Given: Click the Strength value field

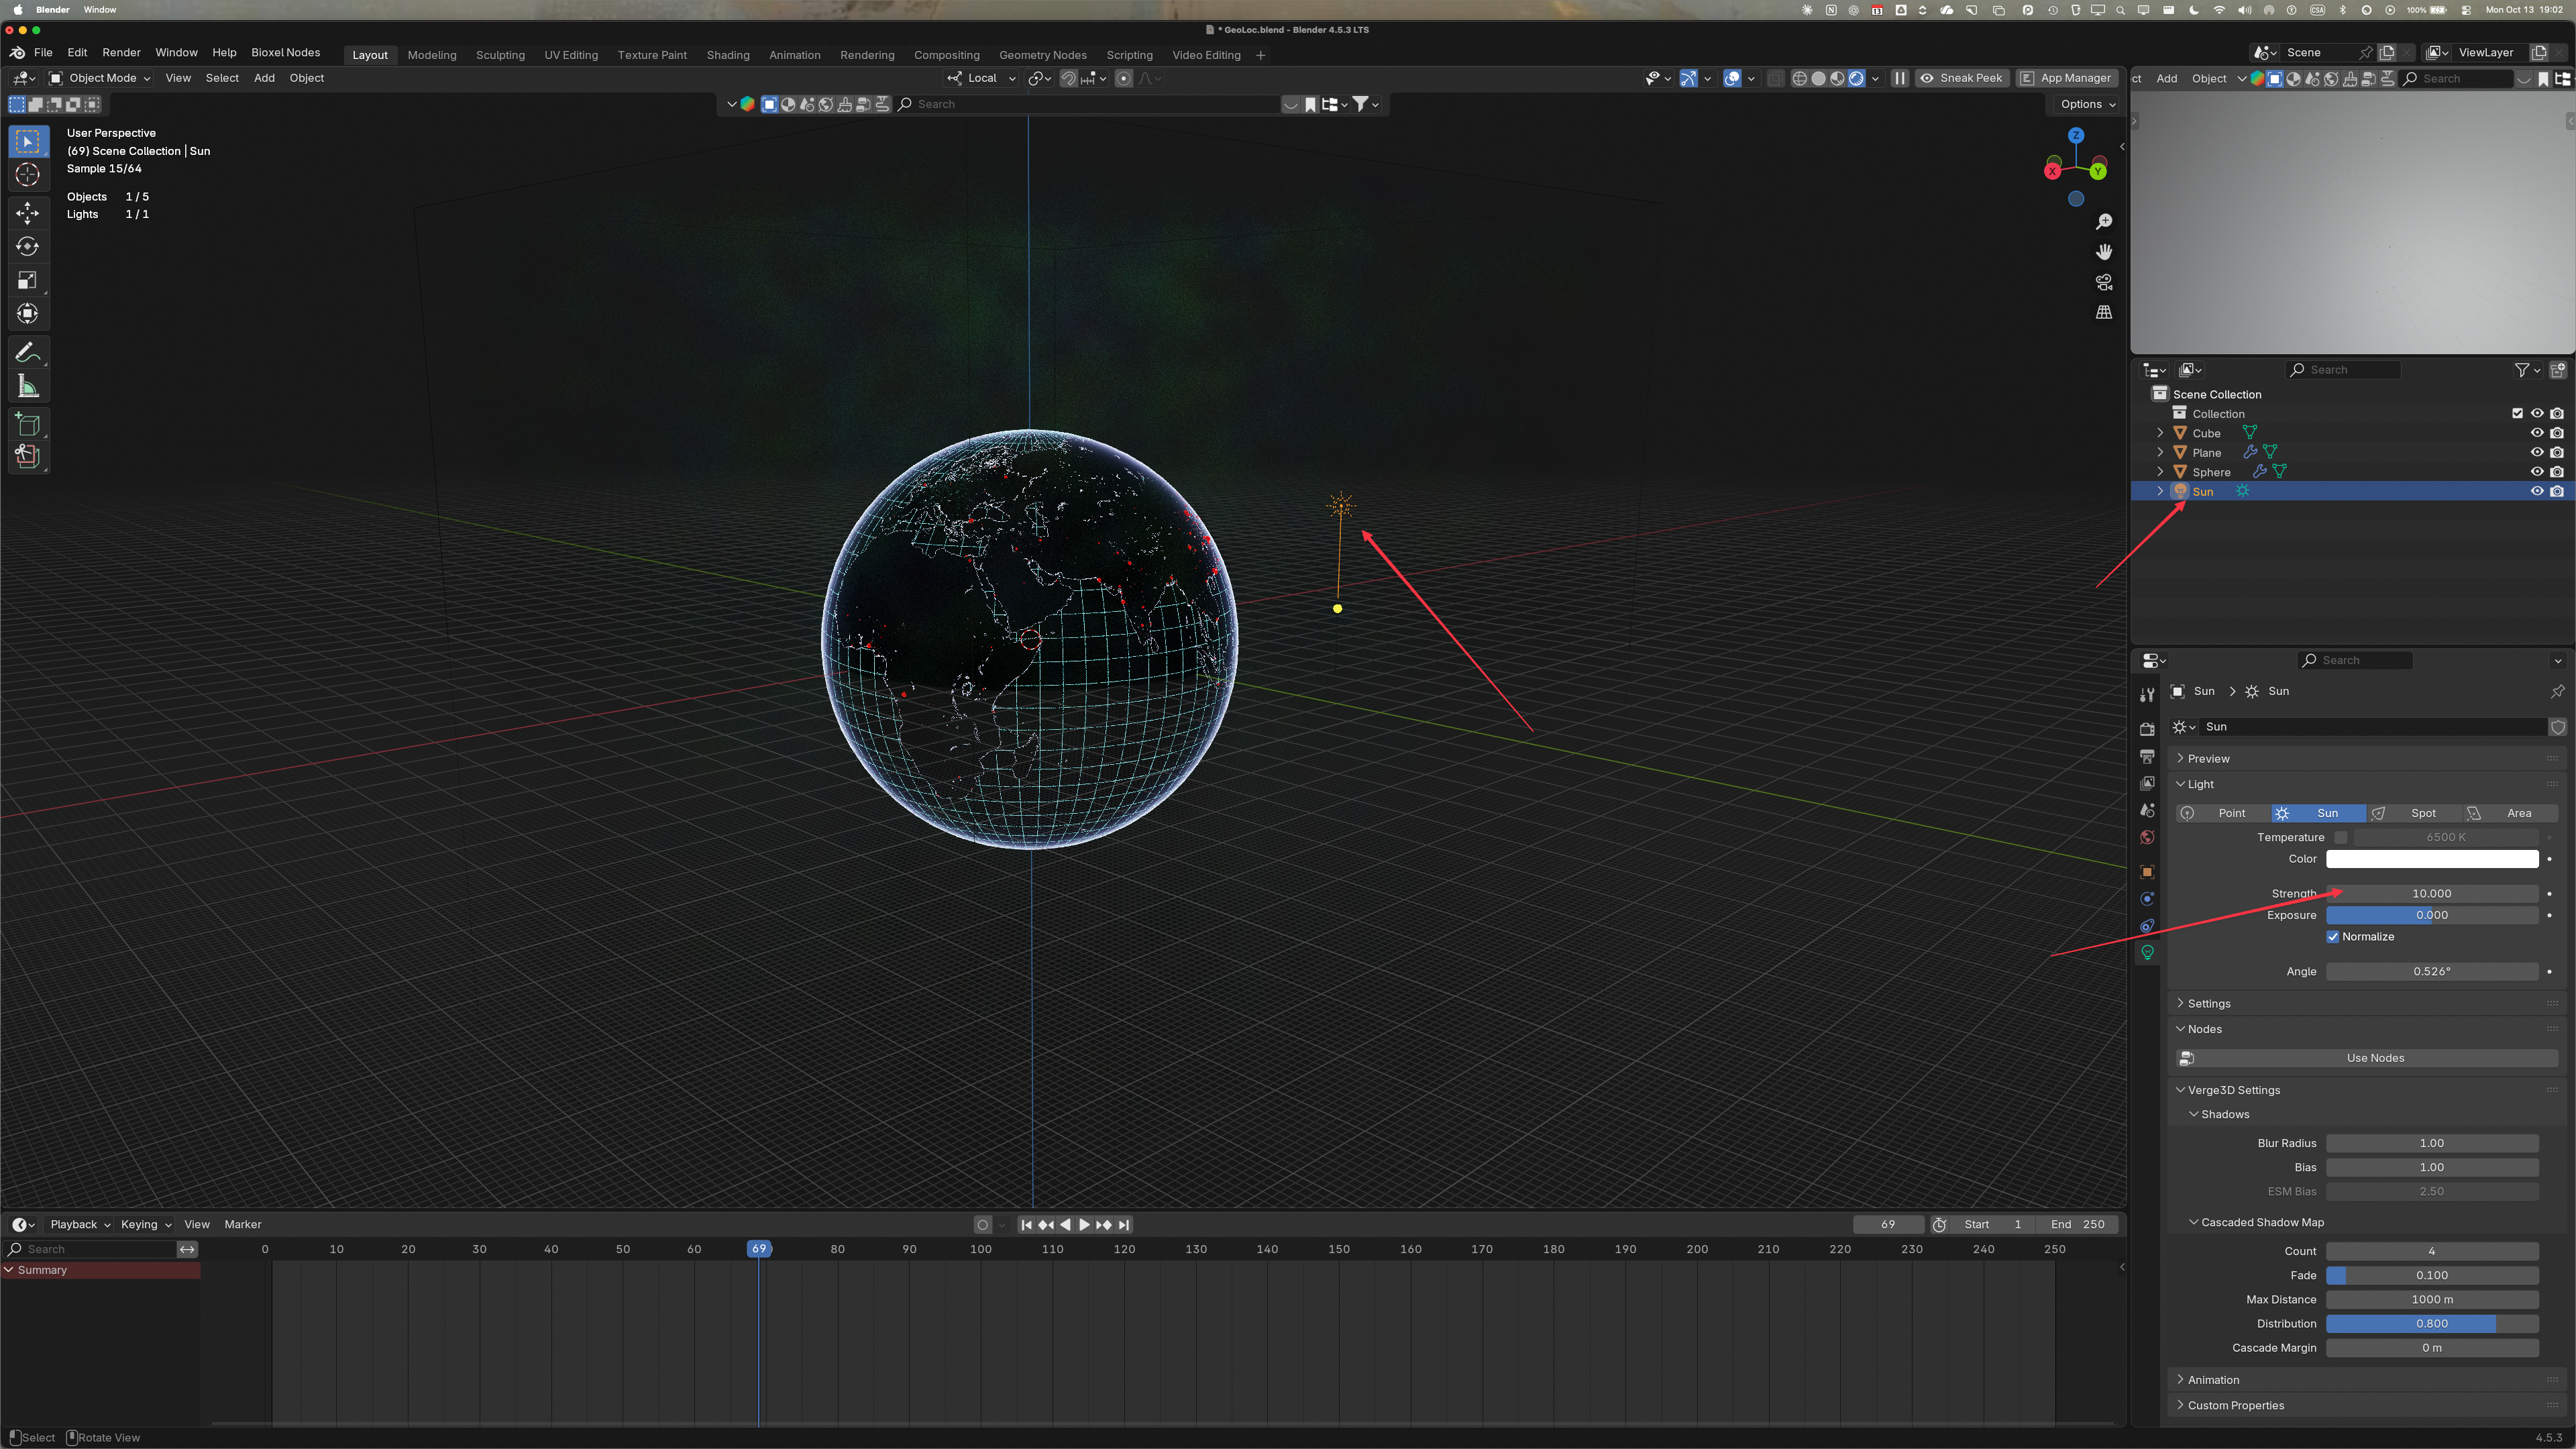Looking at the screenshot, I should point(2432,893).
